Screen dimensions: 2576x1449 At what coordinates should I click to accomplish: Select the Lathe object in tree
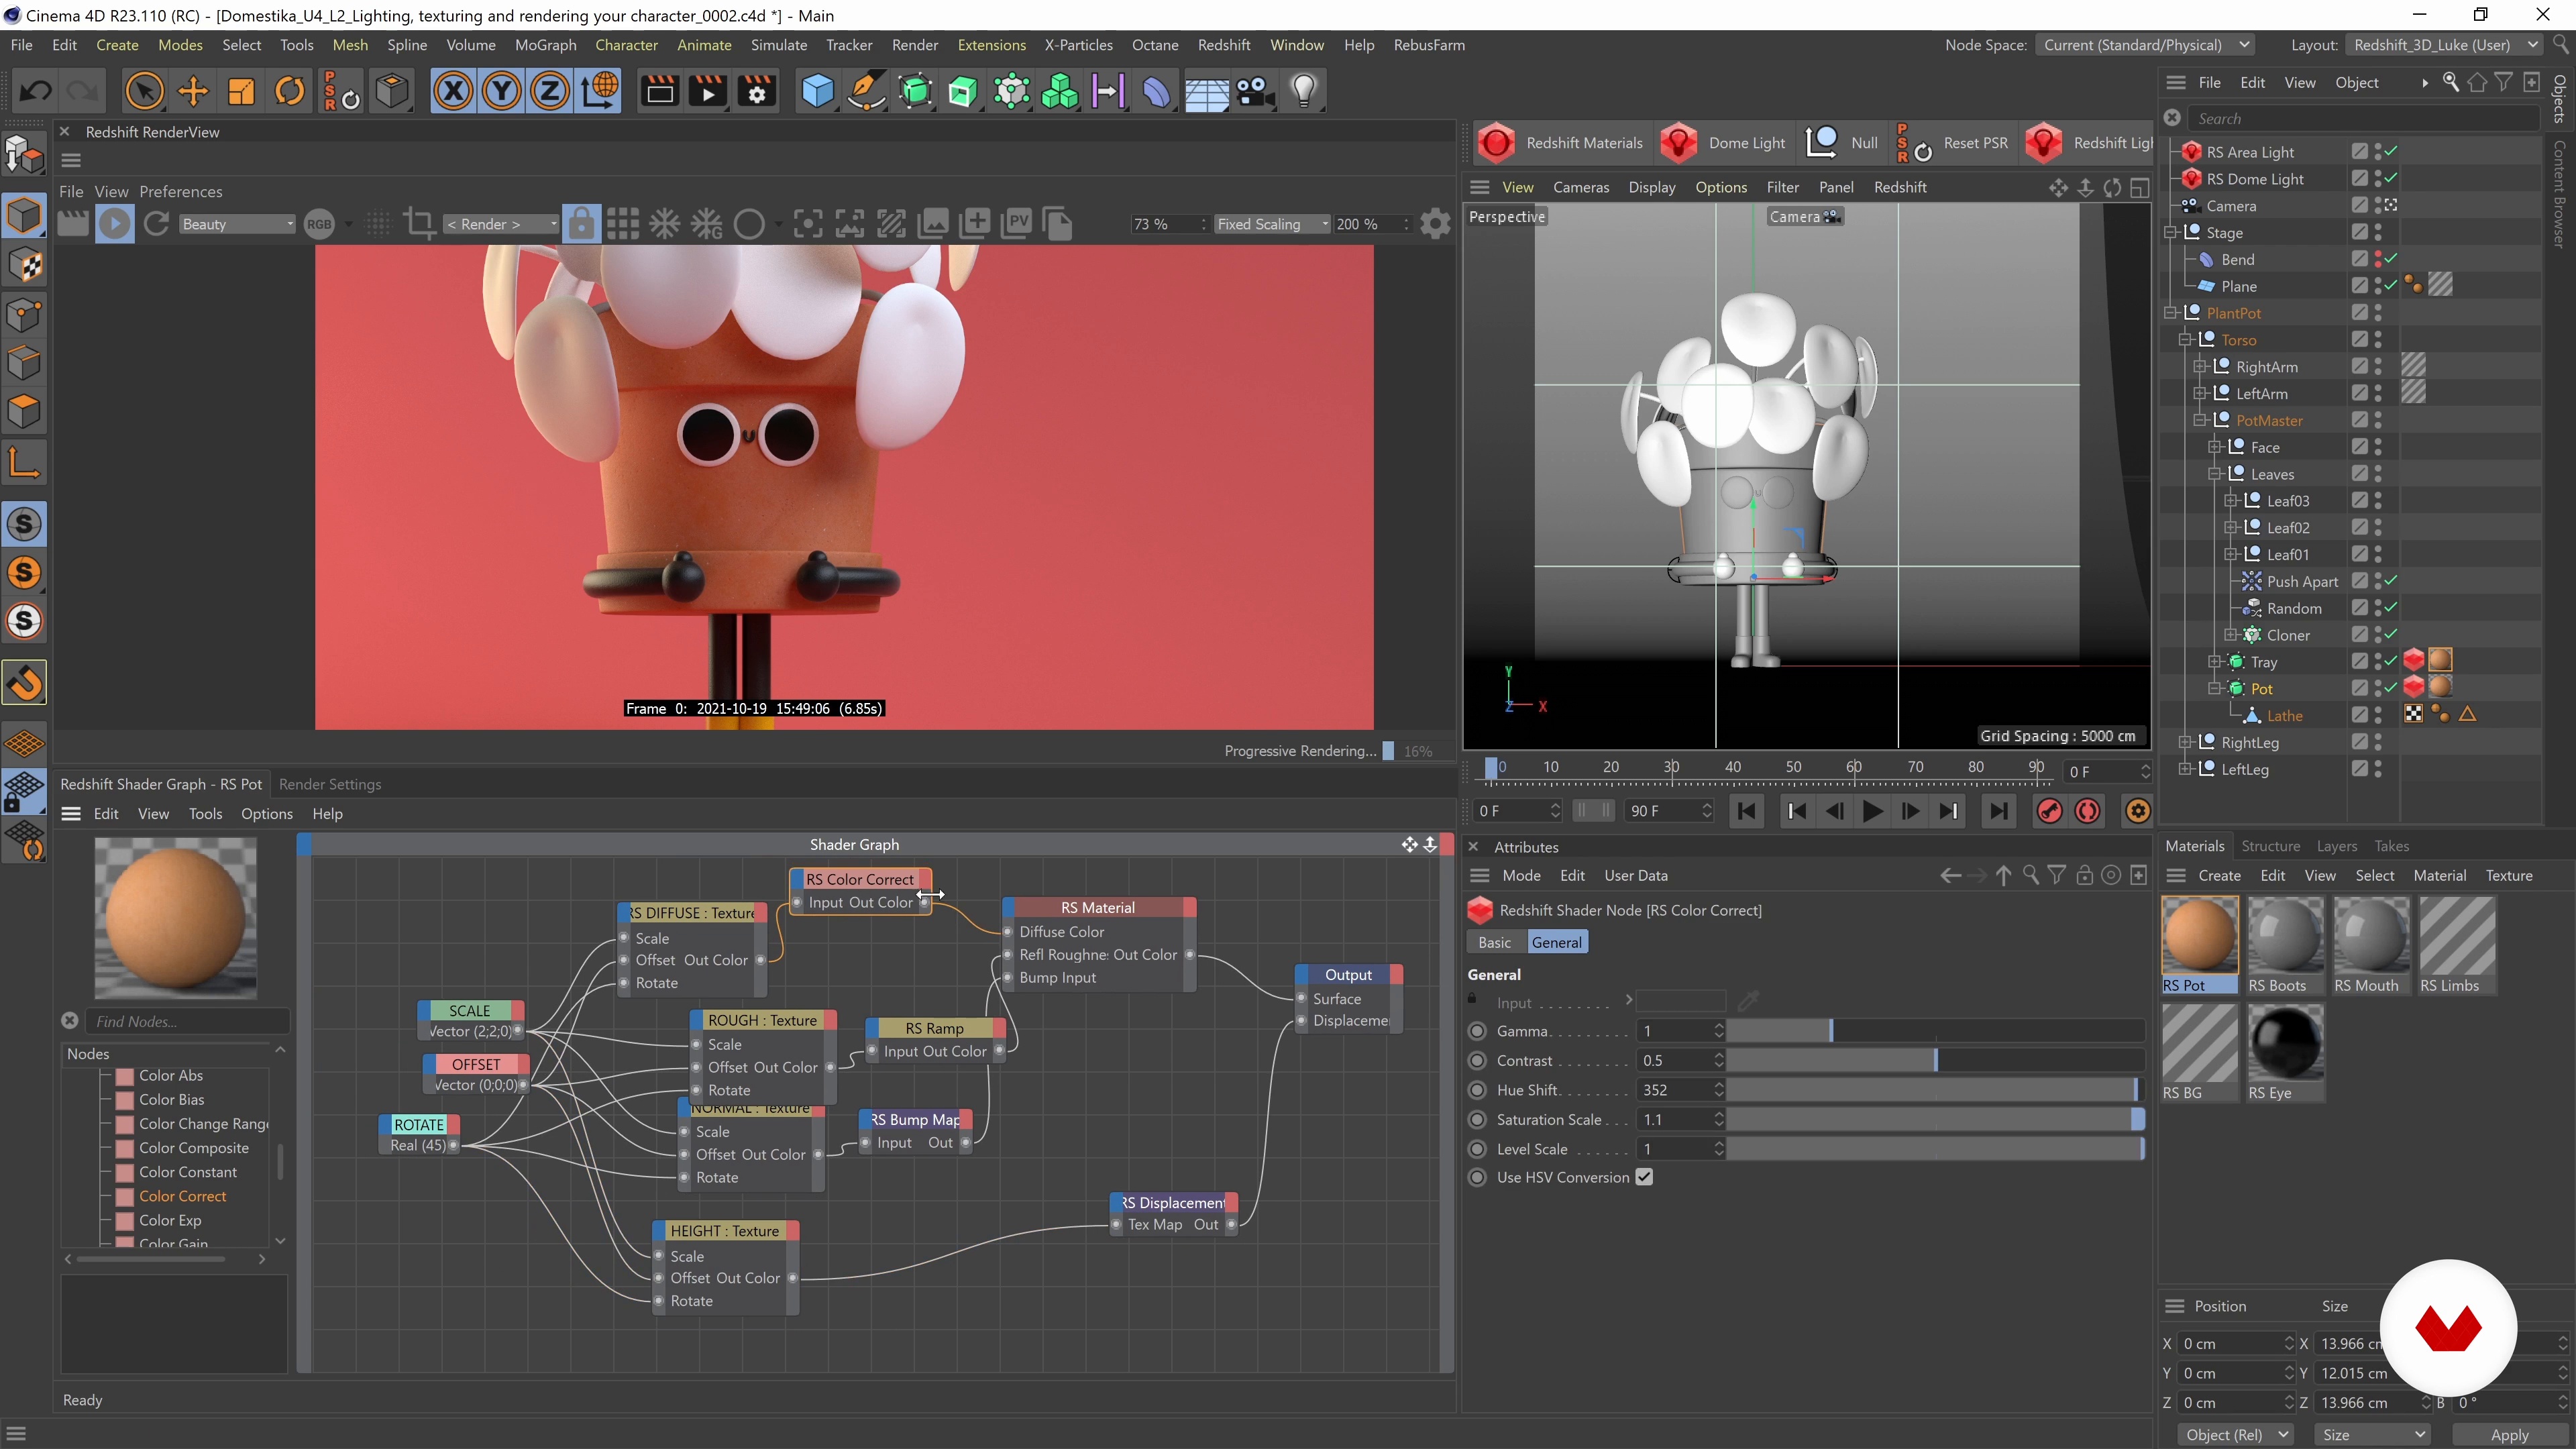(x=2284, y=716)
